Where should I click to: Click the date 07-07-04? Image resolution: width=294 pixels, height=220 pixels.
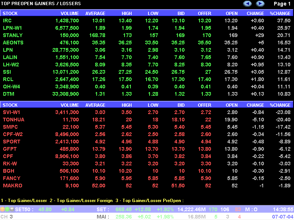[x=282, y=217]
